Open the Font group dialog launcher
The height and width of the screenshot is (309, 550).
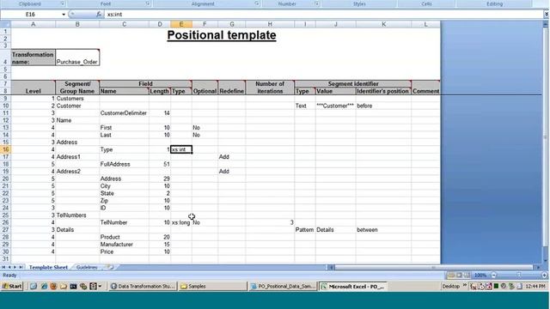[x=148, y=3]
